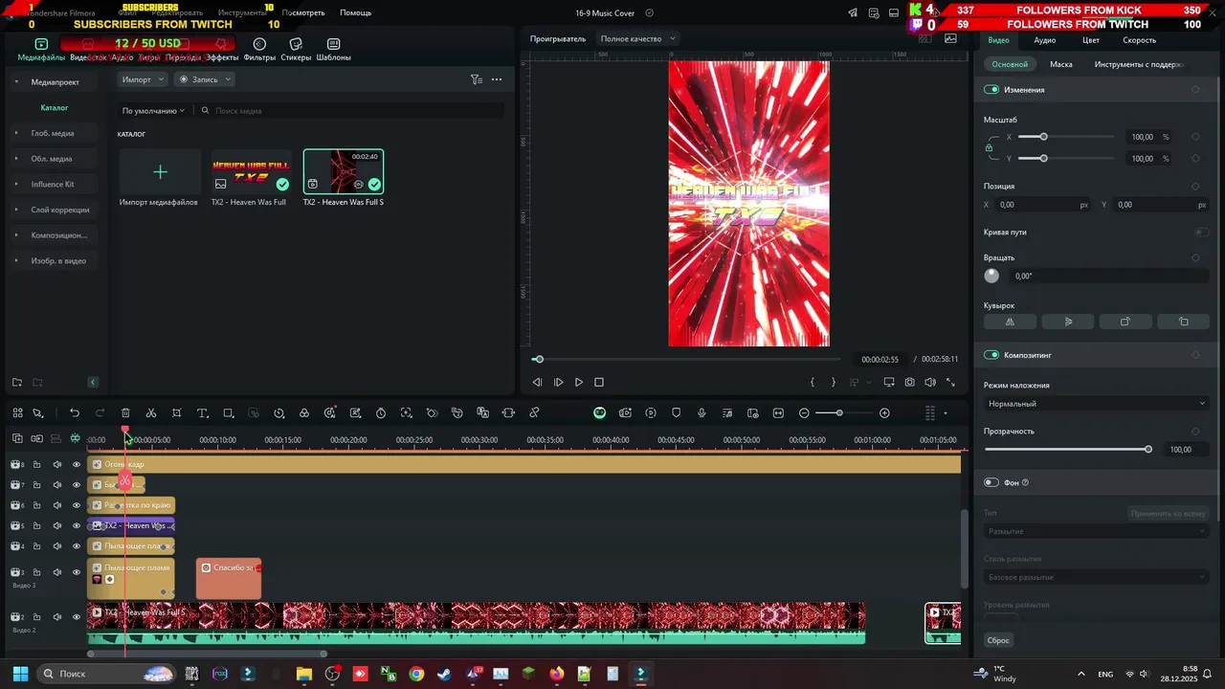Click the microphone voiceover icon in timeline toolbar
Screen dimensions: 1225x689
pos(702,413)
